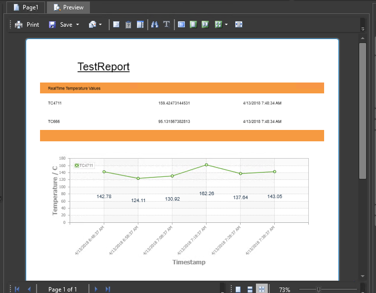Click the scrollbar down arrow
Image resolution: width=376 pixels, height=293 pixels.
(x=363, y=276)
